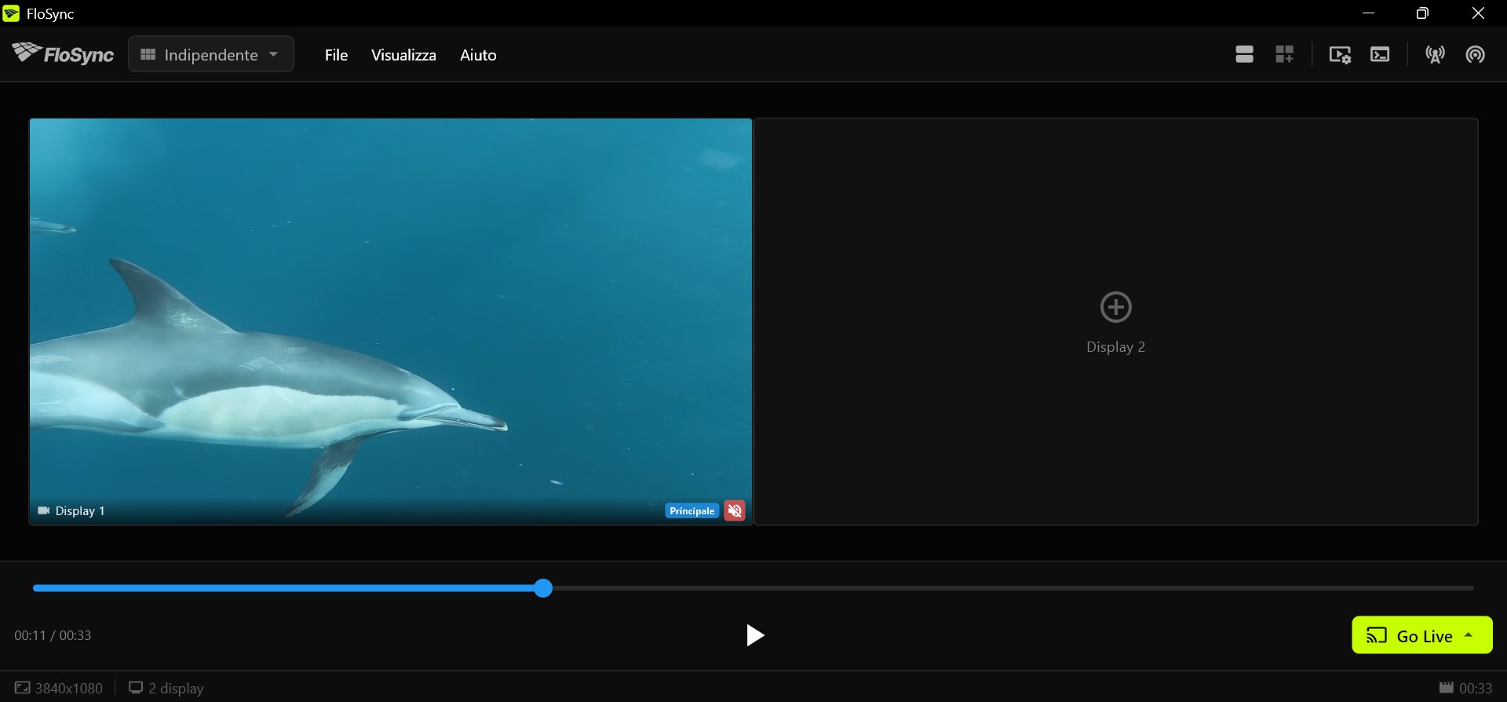The height and width of the screenshot is (702, 1507).
Task: Click the Principale badge on Display 1
Action: tap(692, 511)
